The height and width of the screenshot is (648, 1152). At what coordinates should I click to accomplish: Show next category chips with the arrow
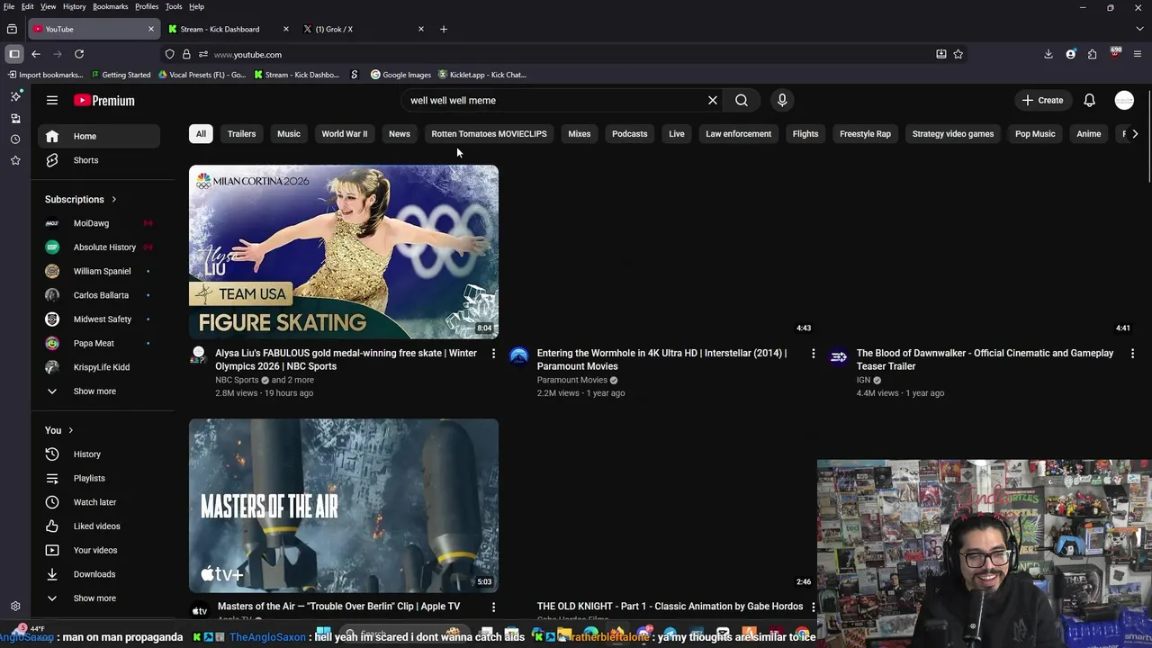tap(1135, 134)
